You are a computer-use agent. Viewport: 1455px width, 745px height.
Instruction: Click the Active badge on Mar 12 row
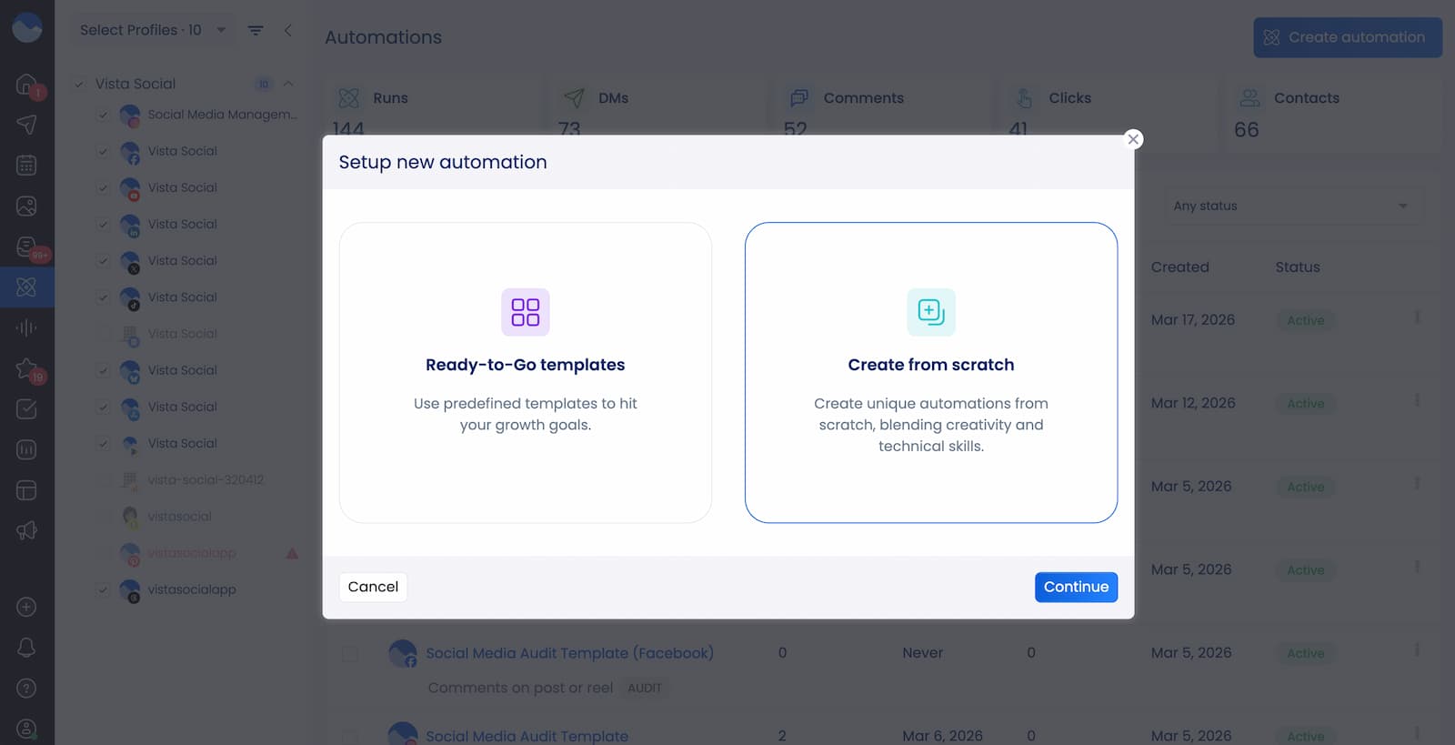pyautogui.click(x=1305, y=403)
